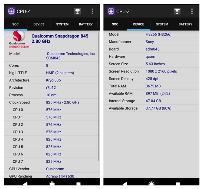The height and width of the screenshot is (189, 203).
Task: Tap the Total RAM 3675 MB value
Action: [x=153, y=86]
